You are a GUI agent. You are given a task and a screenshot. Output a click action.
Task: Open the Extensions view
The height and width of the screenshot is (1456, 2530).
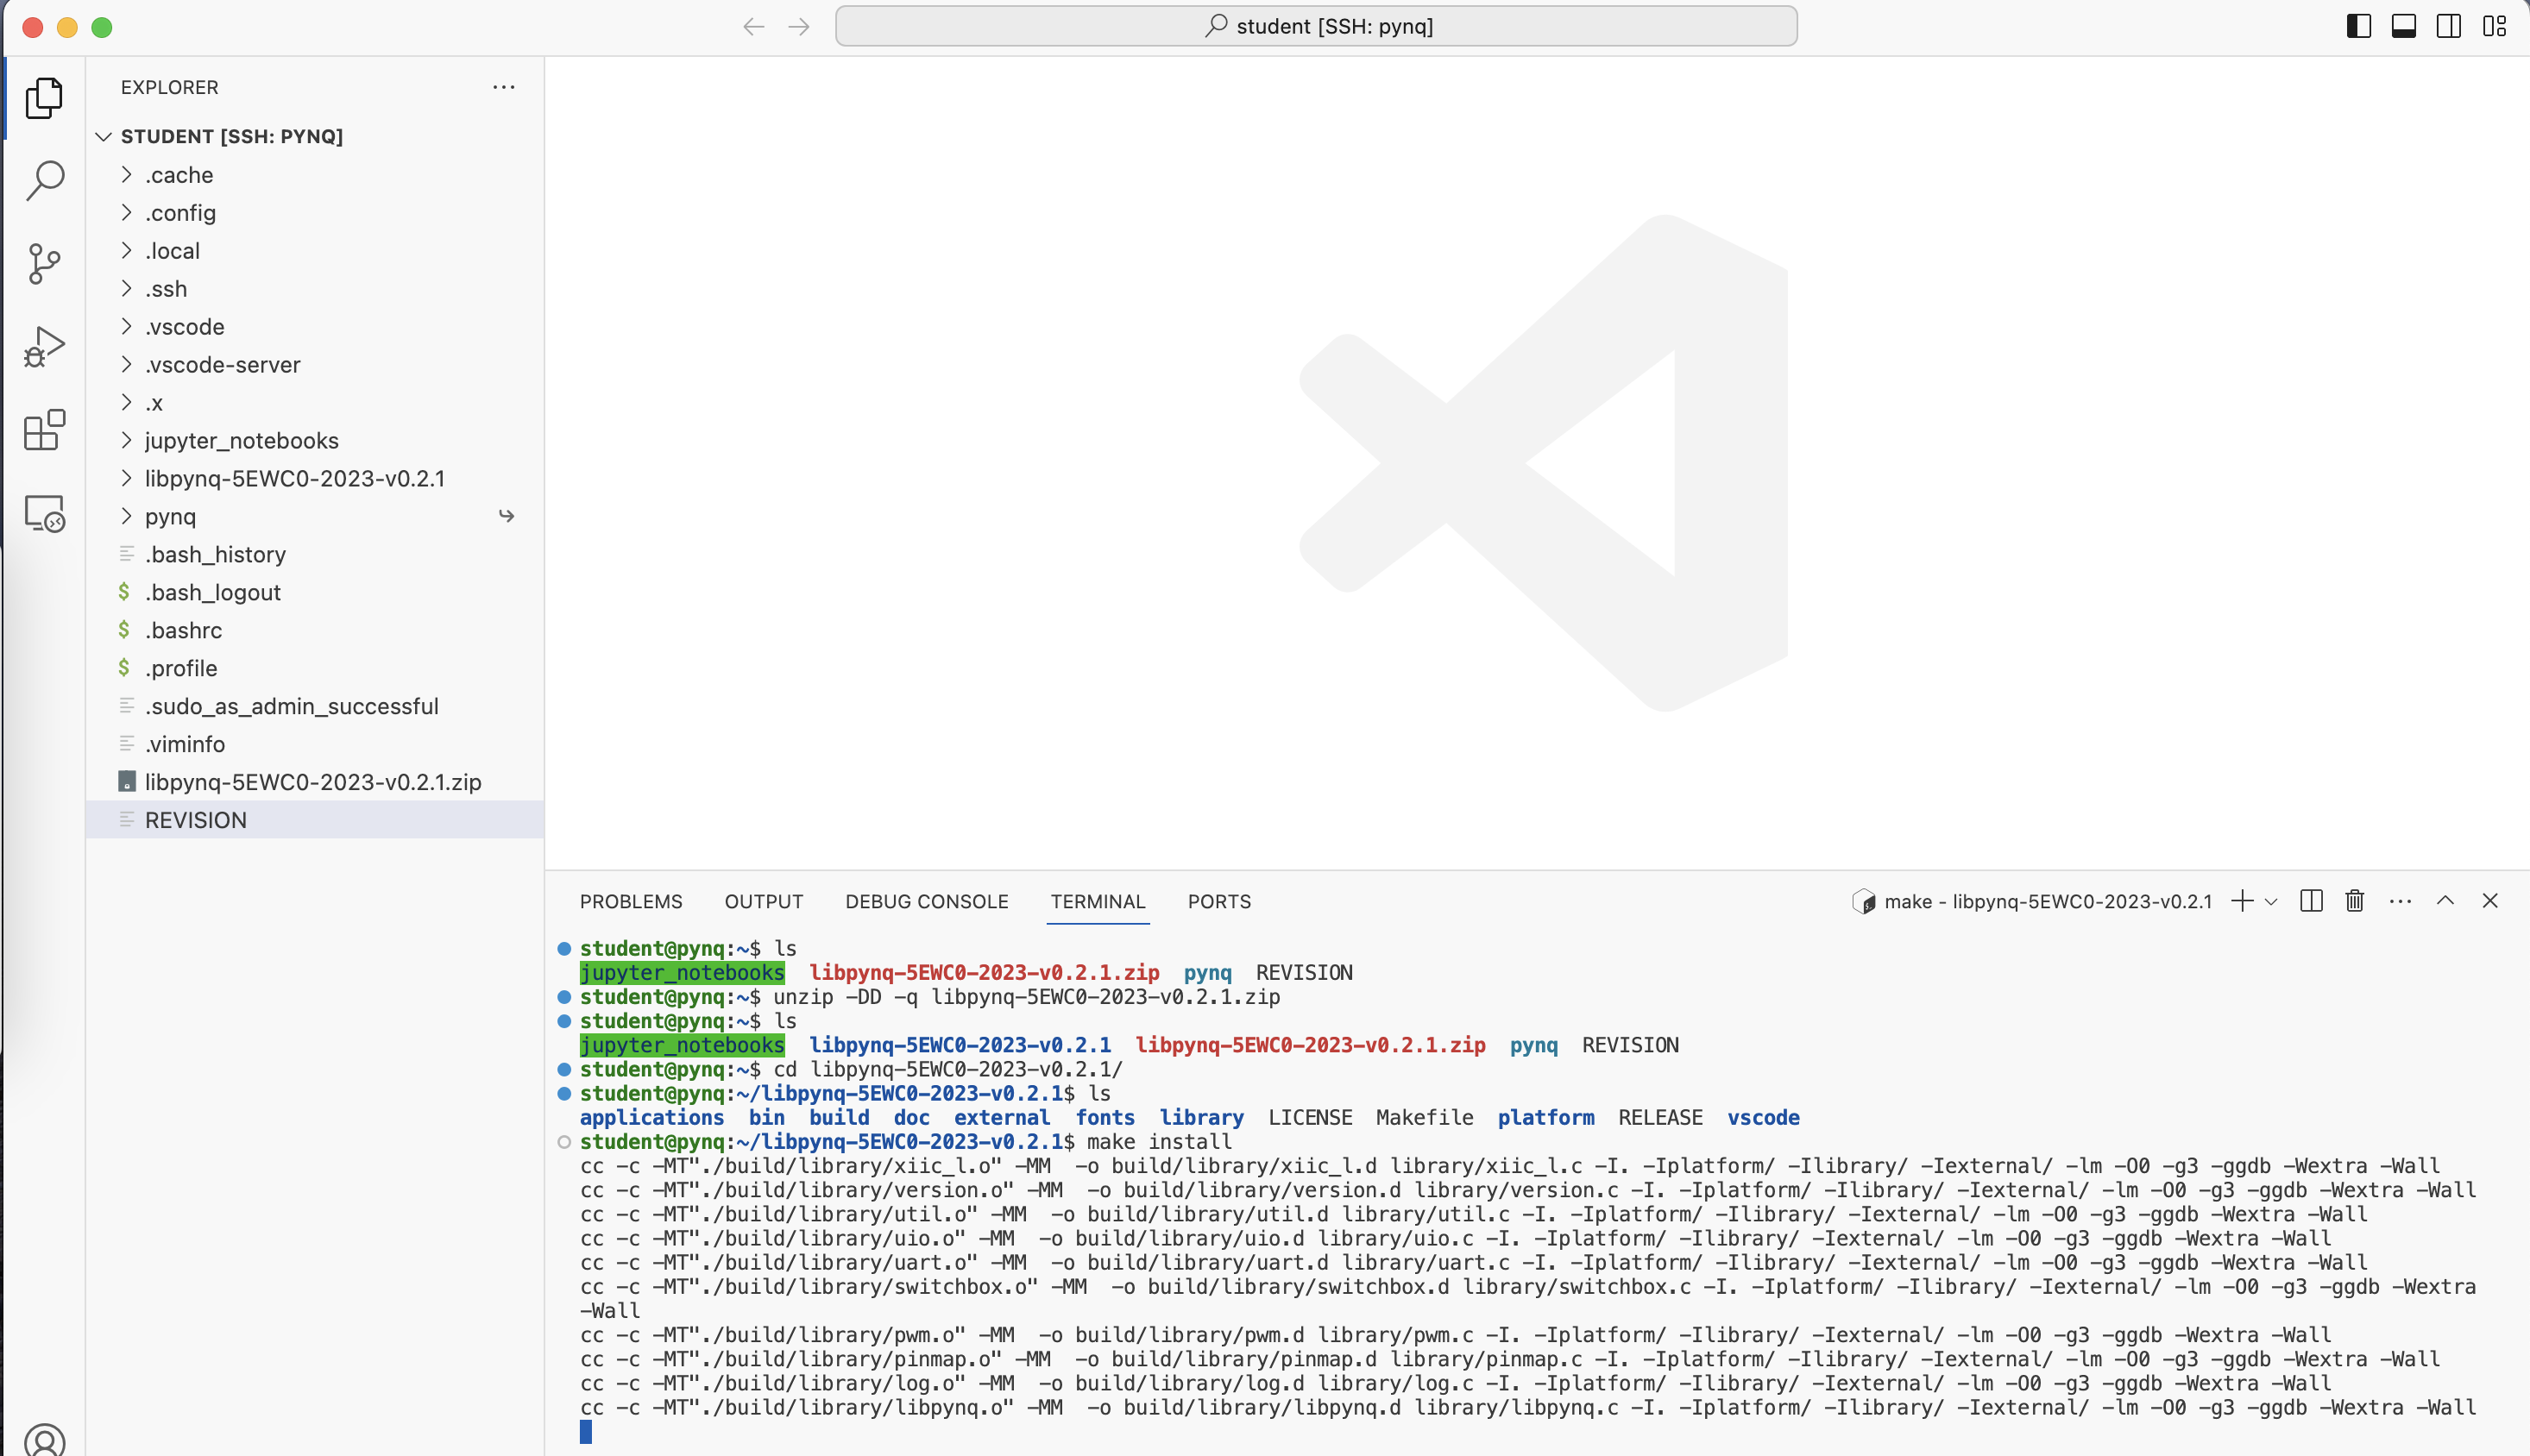tap(44, 430)
